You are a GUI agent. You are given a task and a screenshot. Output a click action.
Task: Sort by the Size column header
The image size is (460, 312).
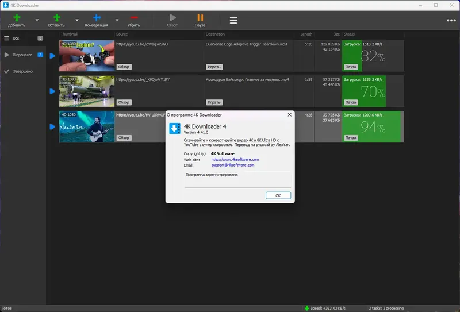pos(336,34)
